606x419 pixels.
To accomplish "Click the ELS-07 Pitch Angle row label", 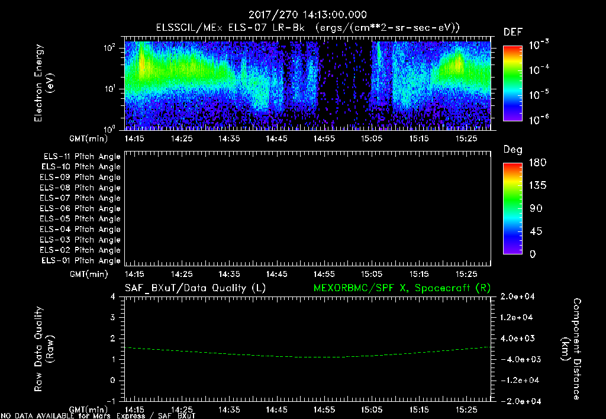I will [x=80, y=198].
